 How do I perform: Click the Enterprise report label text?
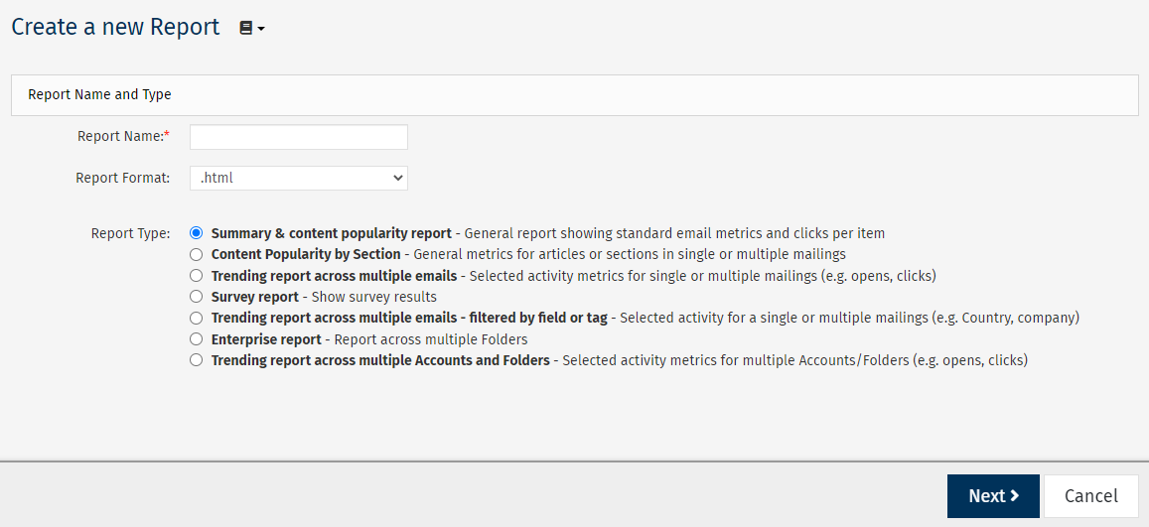coord(266,339)
